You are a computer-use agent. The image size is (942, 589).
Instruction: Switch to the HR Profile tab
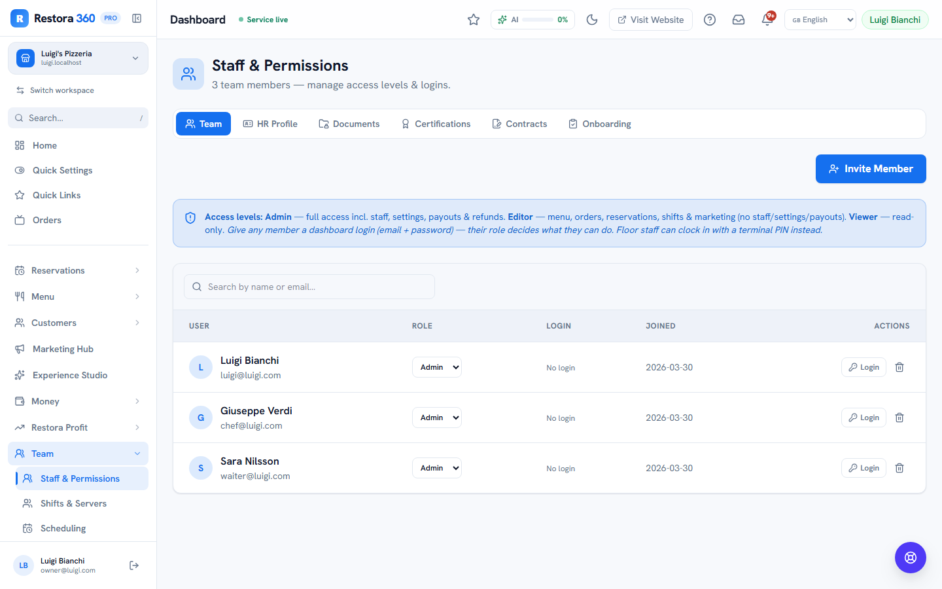click(270, 124)
